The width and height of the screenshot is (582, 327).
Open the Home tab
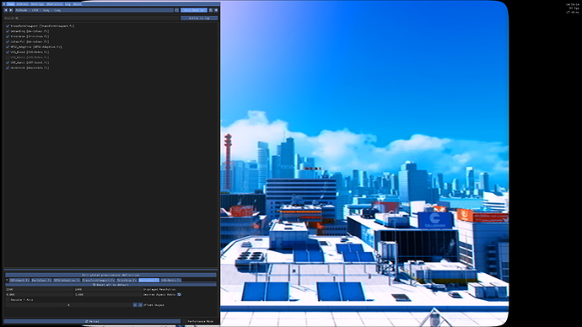[11, 4]
